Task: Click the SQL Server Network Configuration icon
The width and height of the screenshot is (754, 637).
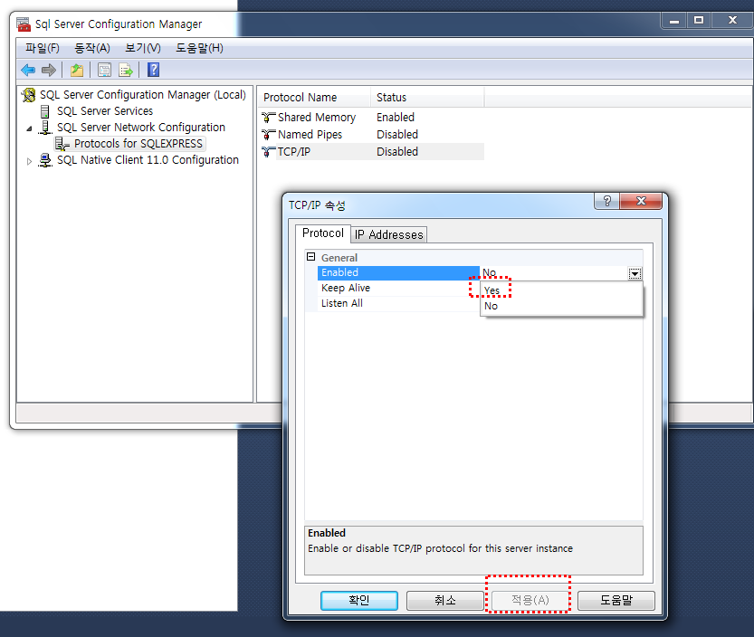Action: (x=44, y=128)
